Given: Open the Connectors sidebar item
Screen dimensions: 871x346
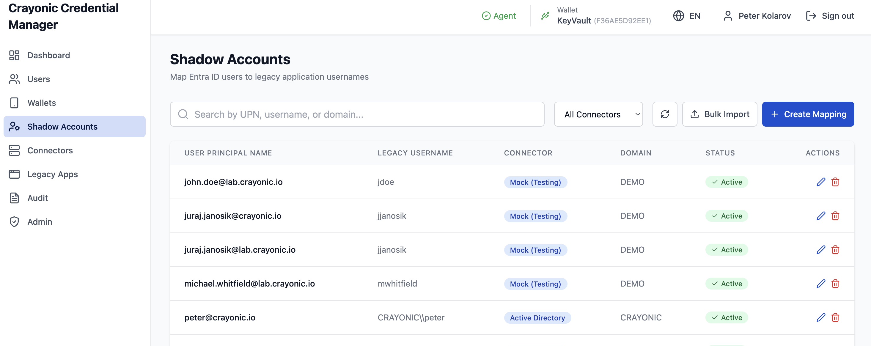Looking at the screenshot, I should (x=50, y=150).
